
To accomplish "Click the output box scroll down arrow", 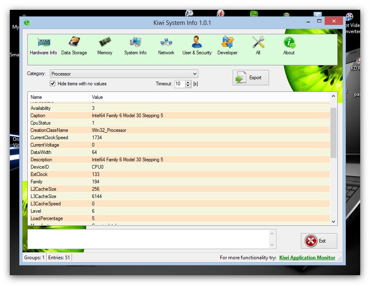I will pyautogui.click(x=272, y=245).
